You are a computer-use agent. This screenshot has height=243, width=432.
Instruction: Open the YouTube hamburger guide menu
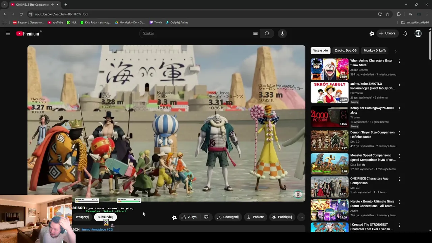point(8,33)
